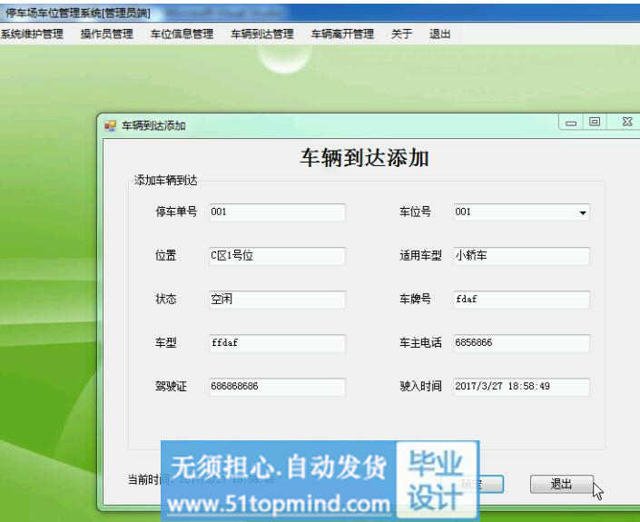Image resolution: width=640 pixels, height=522 pixels.
Task: Click the 驾驶证 input field
Action: coord(277,387)
